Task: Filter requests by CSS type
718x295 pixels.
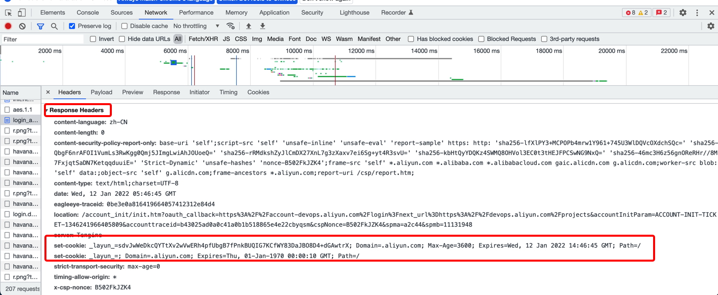Action: [241, 39]
